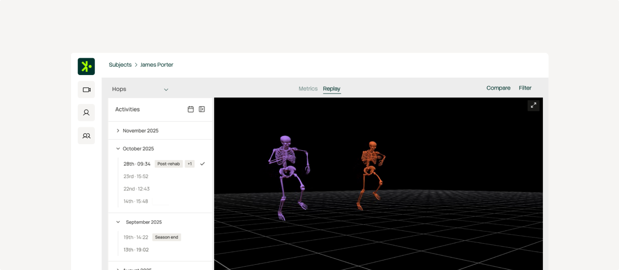Click the green app logo icon
The height and width of the screenshot is (270, 619).
[x=86, y=66]
